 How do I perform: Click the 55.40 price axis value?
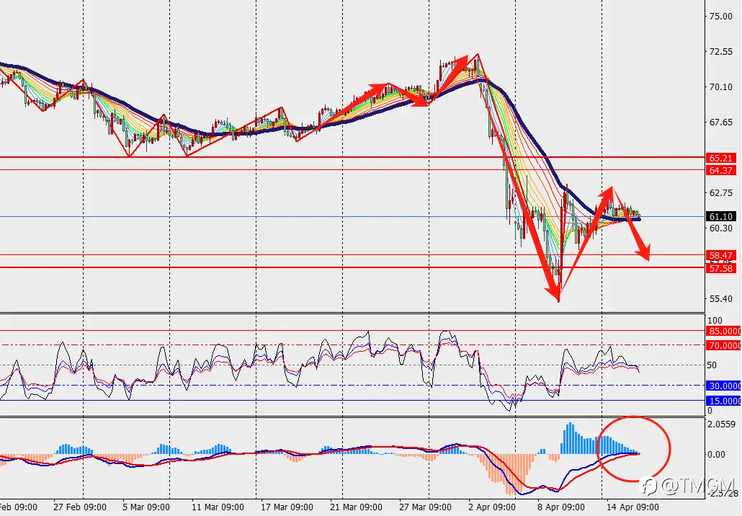click(x=720, y=298)
